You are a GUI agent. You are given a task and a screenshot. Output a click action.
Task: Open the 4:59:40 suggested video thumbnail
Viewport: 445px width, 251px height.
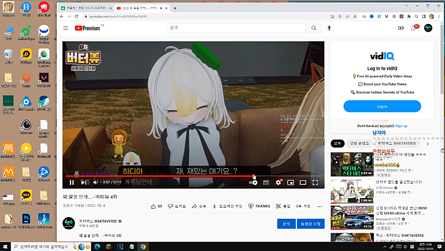coord(352,164)
